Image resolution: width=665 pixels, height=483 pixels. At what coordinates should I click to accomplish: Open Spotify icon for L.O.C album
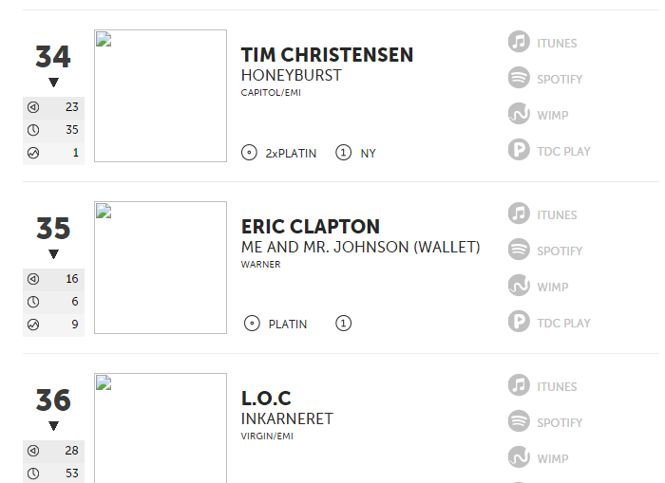(x=519, y=420)
